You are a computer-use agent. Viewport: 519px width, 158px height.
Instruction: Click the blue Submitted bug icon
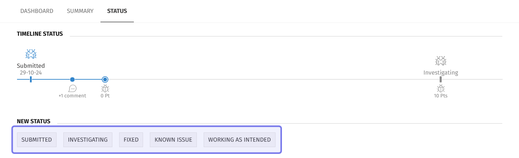pos(31,54)
